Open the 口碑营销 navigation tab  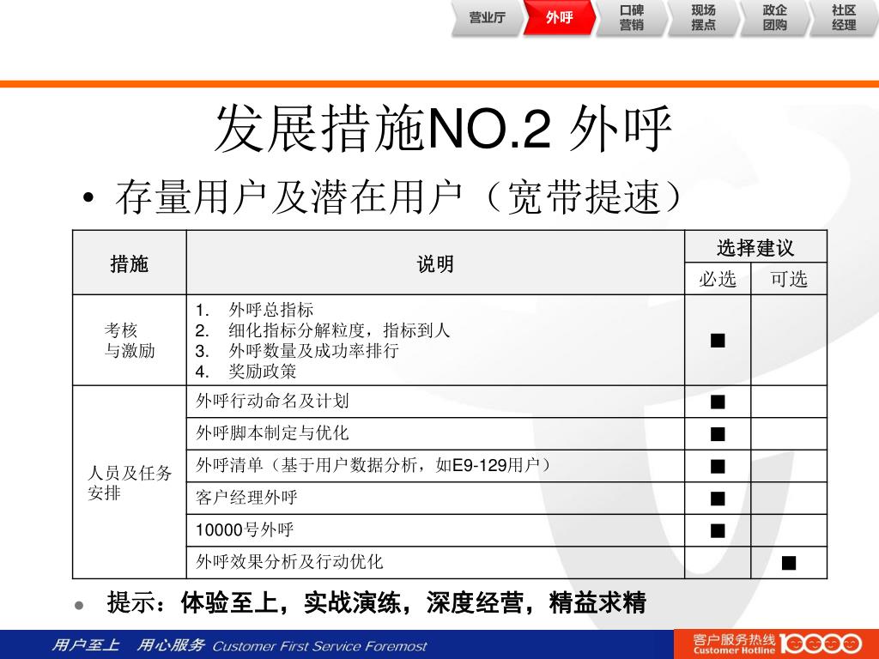click(631, 18)
